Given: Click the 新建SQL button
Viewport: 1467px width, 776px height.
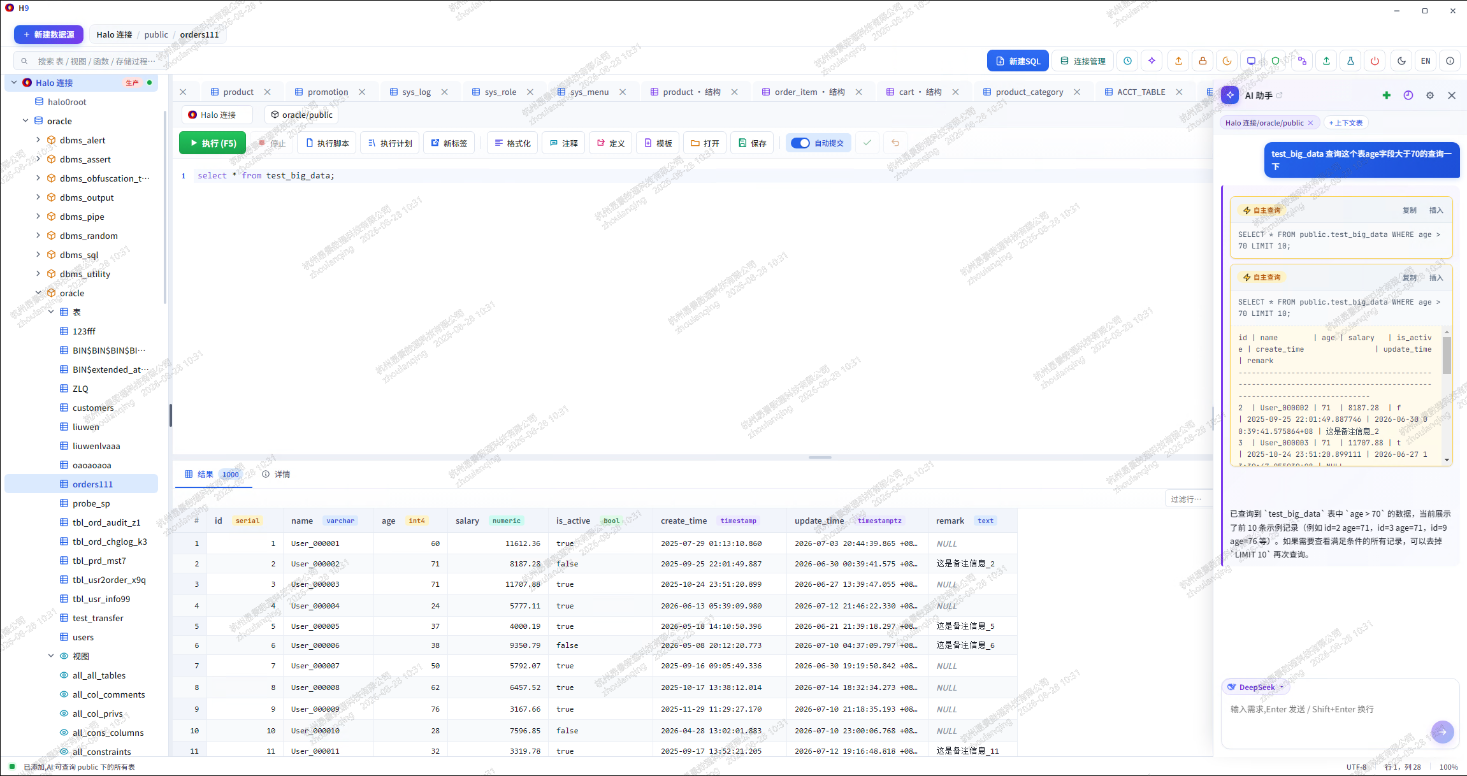Looking at the screenshot, I should point(1018,61).
